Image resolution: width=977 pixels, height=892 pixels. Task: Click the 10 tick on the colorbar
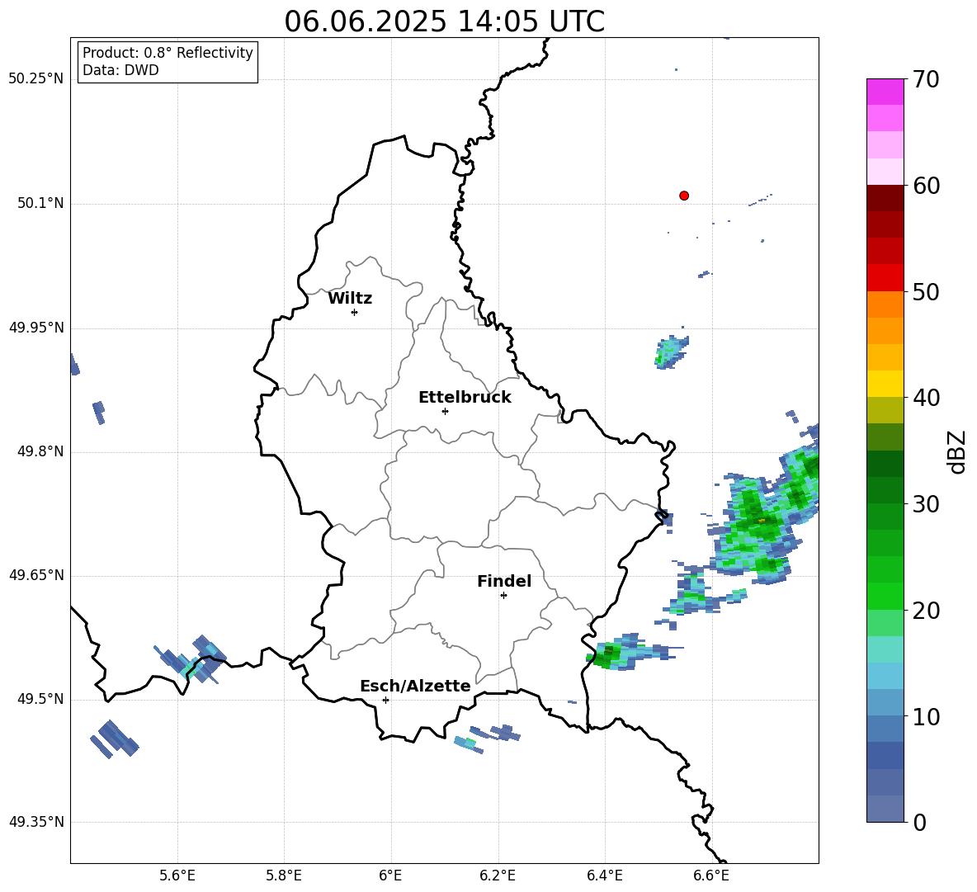[925, 716]
